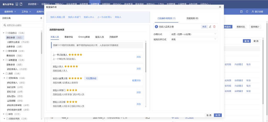268x122 pixels.
Task: Open the 办理方式 dropdown
Action: (194, 34)
